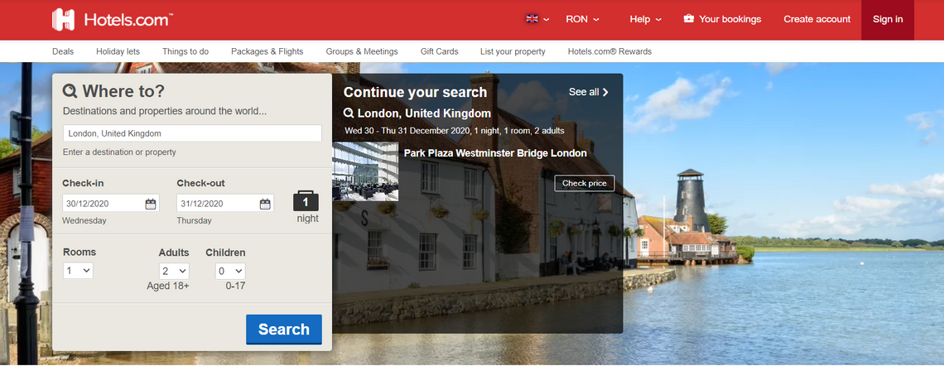Open the Deals menu item
This screenshot has height=366, width=944.
[63, 51]
